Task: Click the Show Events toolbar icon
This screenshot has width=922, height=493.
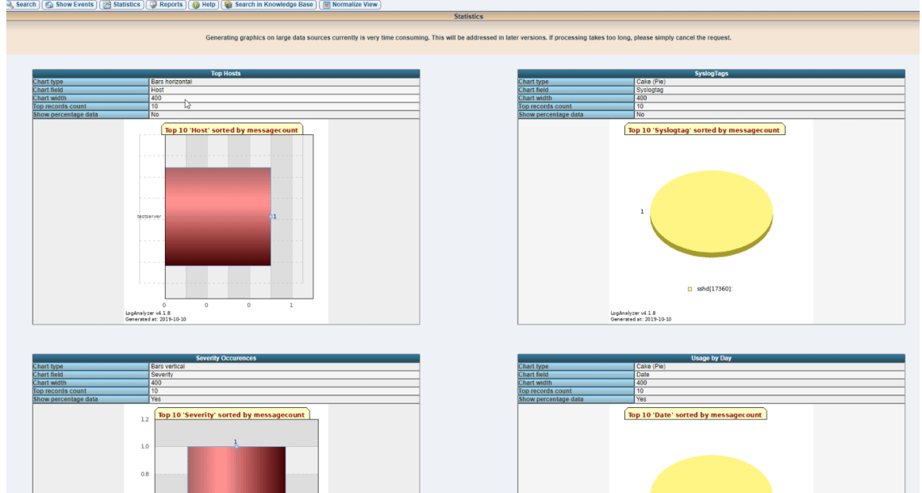Action: click(x=49, y=4)
